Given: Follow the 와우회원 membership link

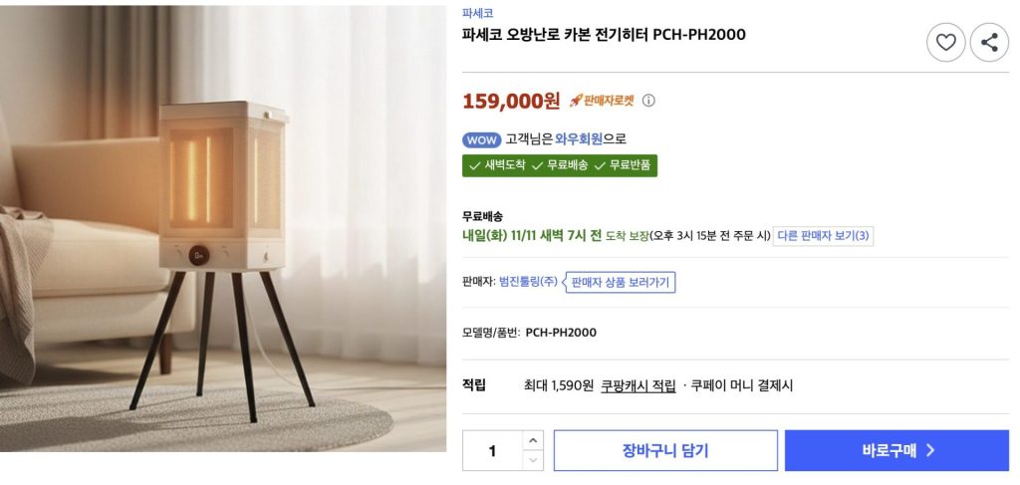Looking at the screenshot, I should [x=579, y=139].
